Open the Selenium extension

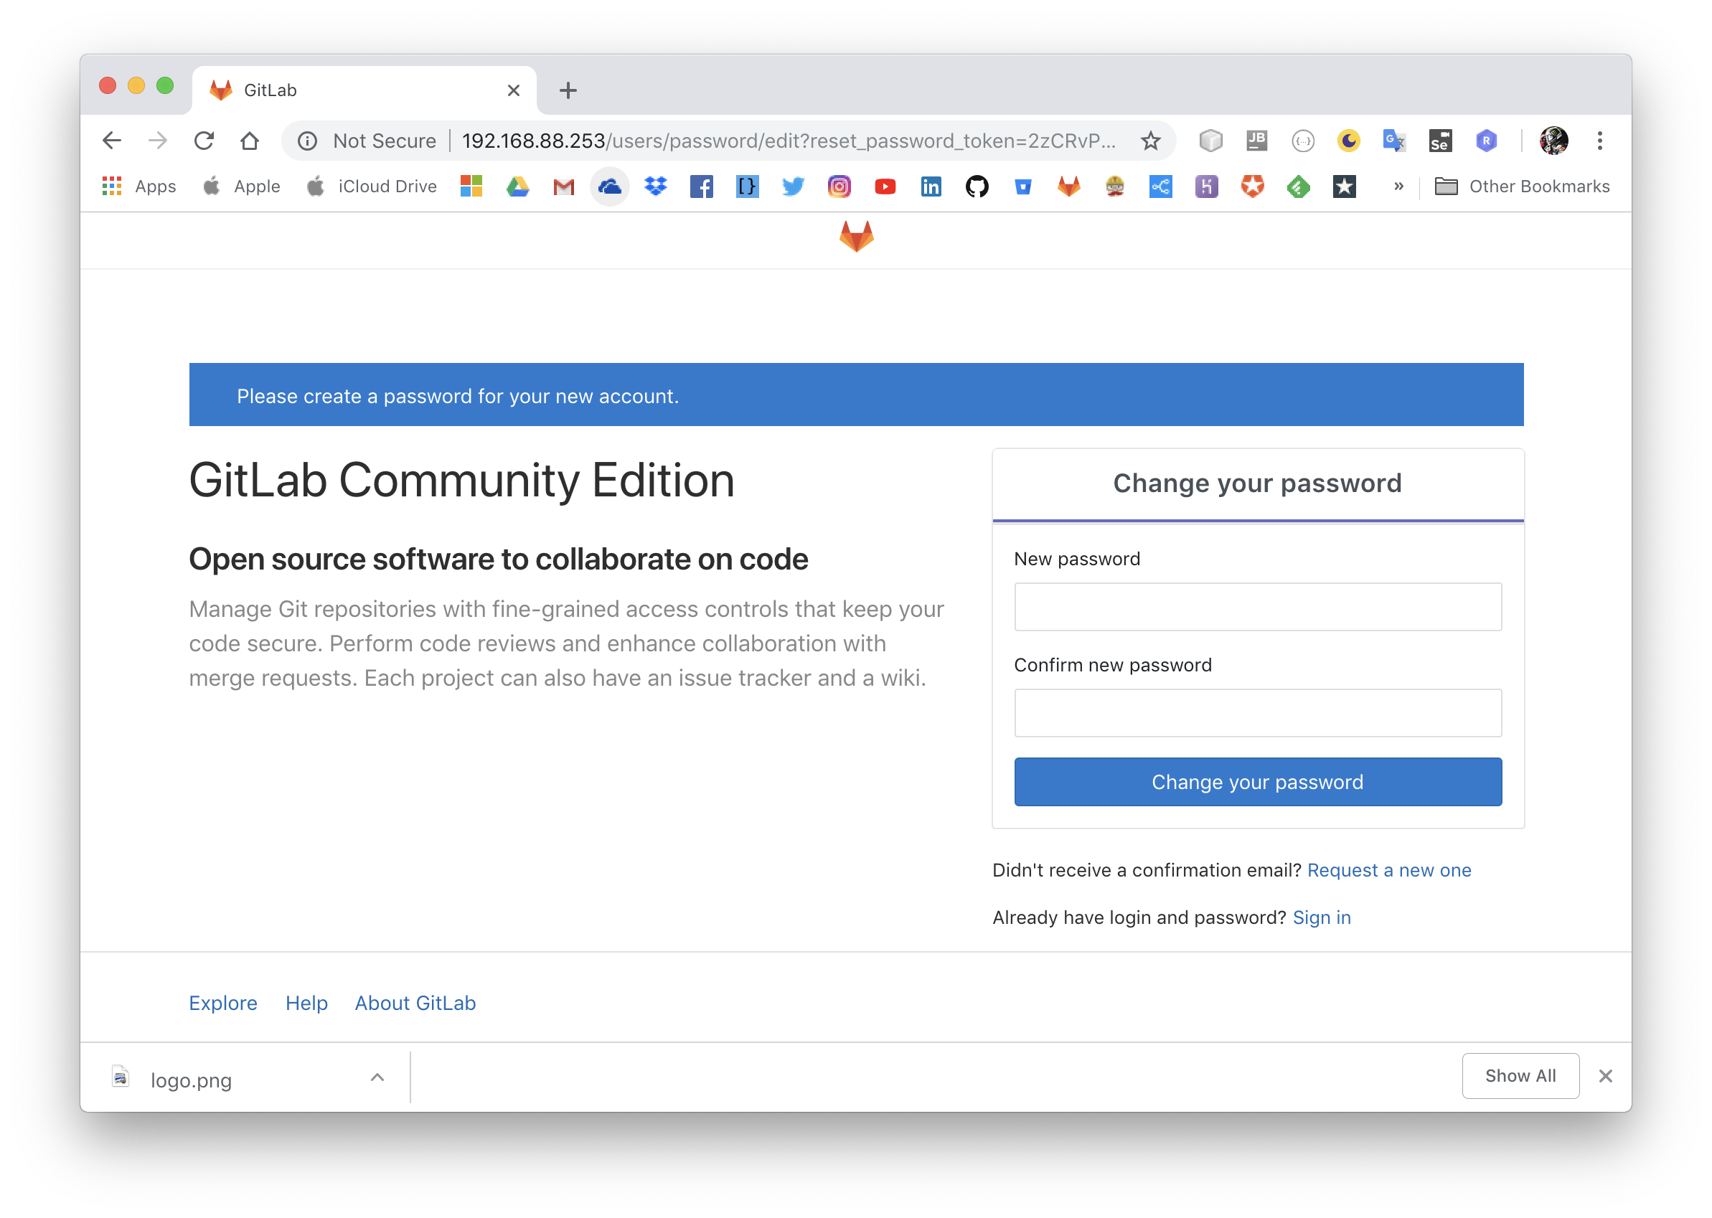[x=1439, y=141]
